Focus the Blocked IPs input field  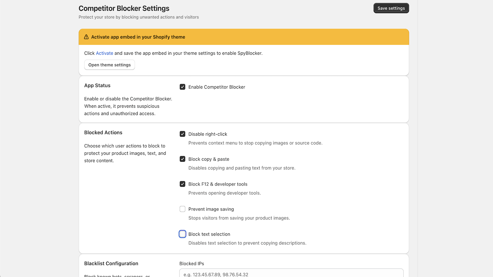291,273
